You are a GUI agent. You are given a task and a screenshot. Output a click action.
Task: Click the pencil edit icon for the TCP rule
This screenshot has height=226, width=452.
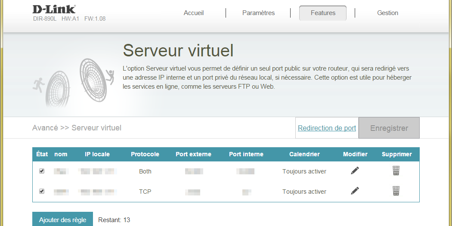[x=355, y=191]
